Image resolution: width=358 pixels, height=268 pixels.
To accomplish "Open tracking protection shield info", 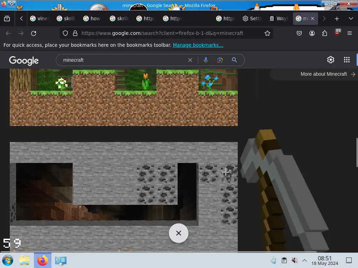I will (x=65, y=33).
